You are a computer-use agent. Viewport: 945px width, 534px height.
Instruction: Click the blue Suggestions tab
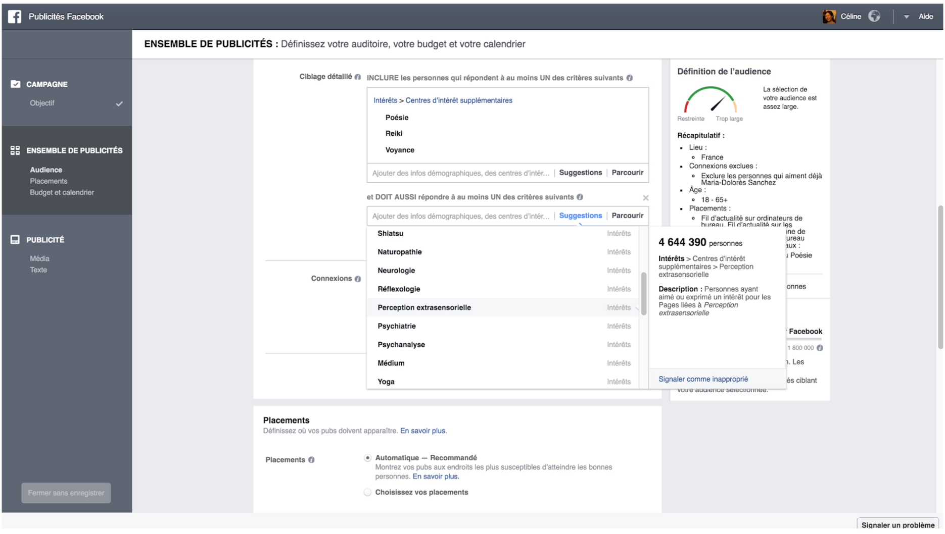581,216
